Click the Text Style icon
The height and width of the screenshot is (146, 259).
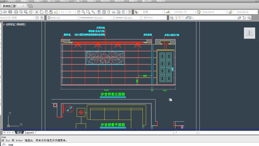[136, 12]
